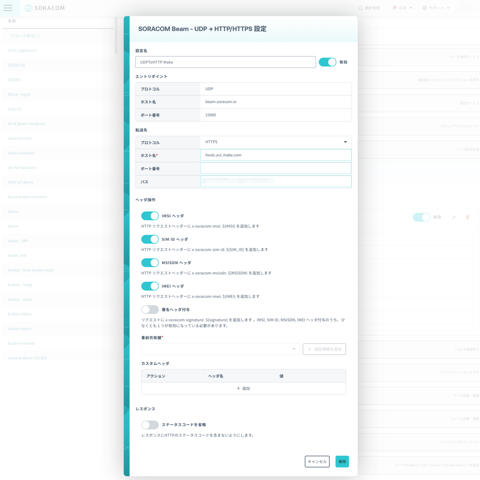Click the empty ポート番号 input field

(276, 168)
